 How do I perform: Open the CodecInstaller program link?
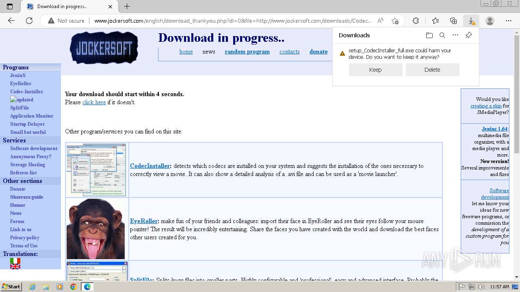[x=150, y=166]
